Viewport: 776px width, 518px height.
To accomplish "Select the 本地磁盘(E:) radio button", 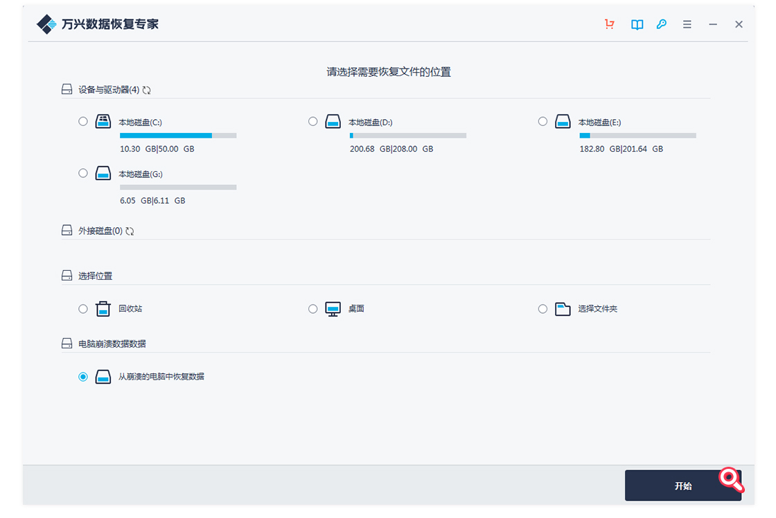I will click(x=543, y=121).
